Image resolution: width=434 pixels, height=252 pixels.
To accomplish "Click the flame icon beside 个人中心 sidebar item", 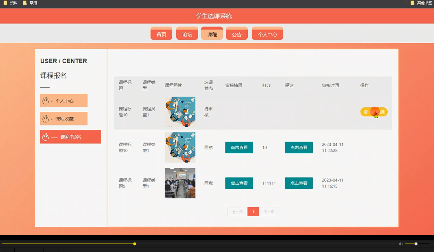I will pyautogui.click(x=46, y=100).
